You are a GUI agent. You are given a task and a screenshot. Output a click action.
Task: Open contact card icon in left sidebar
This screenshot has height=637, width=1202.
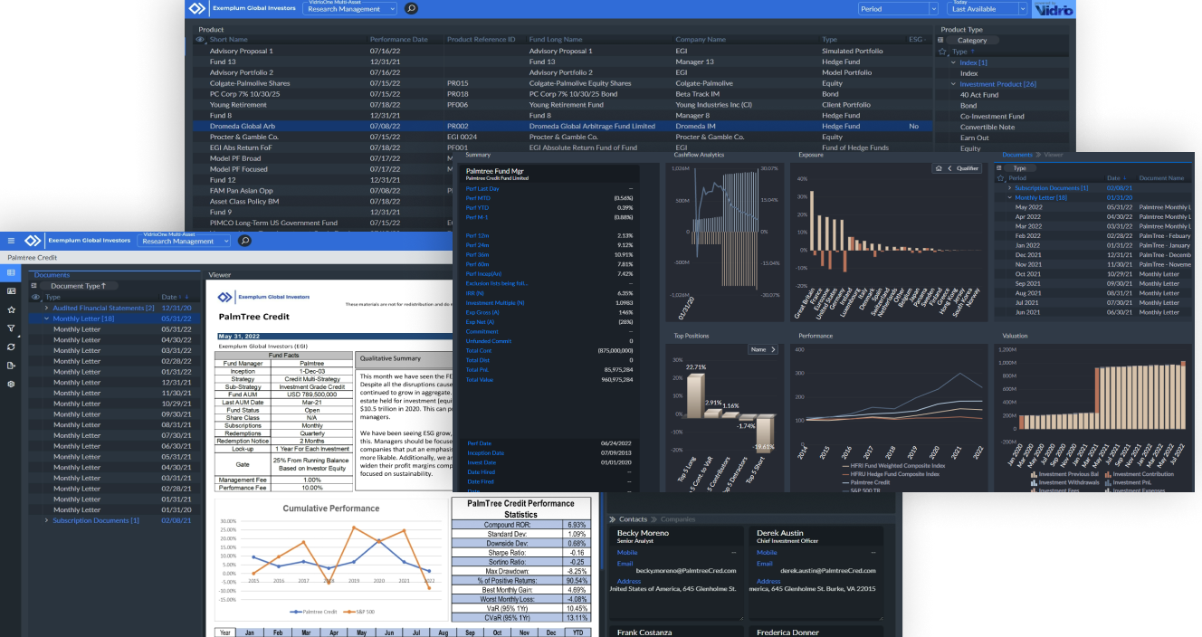(x=11, y=291)
